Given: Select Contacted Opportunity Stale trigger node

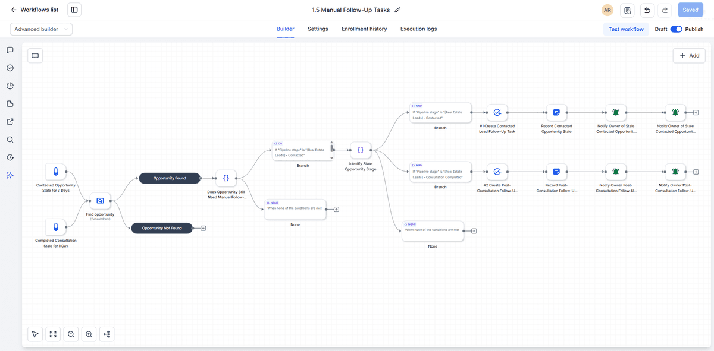Looking at the screenshot, I should 56,173.
